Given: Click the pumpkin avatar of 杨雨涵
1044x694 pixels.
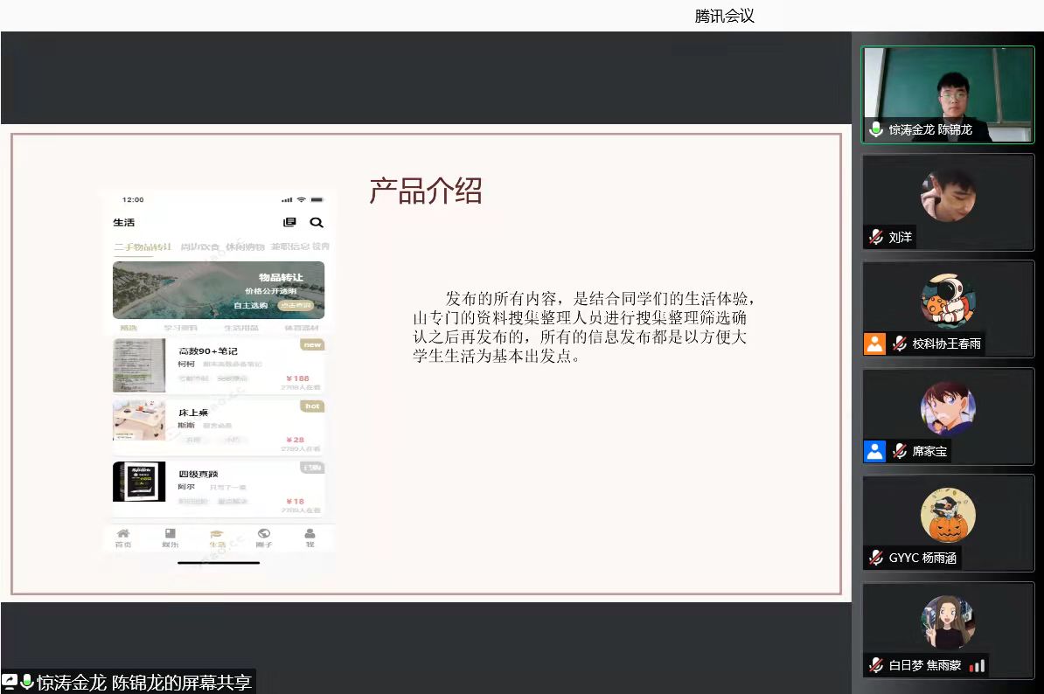Looking at the screenshot, I should pyautogui.click(x=948, y=516).
